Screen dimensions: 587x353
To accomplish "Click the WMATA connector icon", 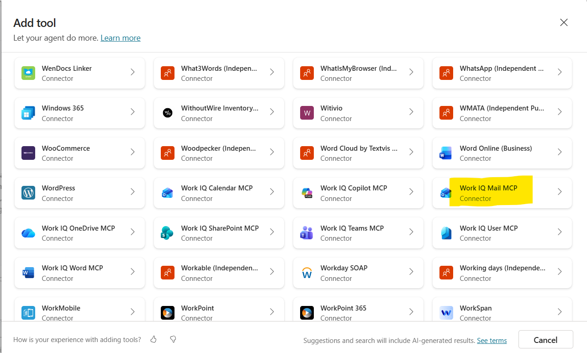I will click(x=446, y=113).
